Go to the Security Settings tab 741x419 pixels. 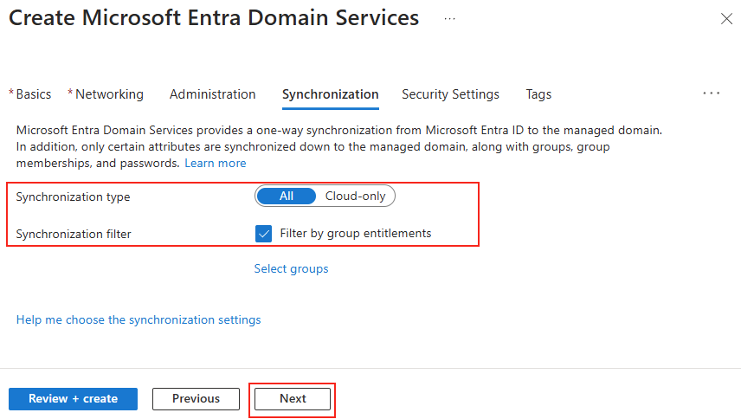(450, 94)
